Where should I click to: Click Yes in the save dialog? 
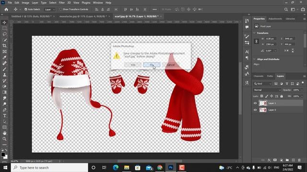133,65
